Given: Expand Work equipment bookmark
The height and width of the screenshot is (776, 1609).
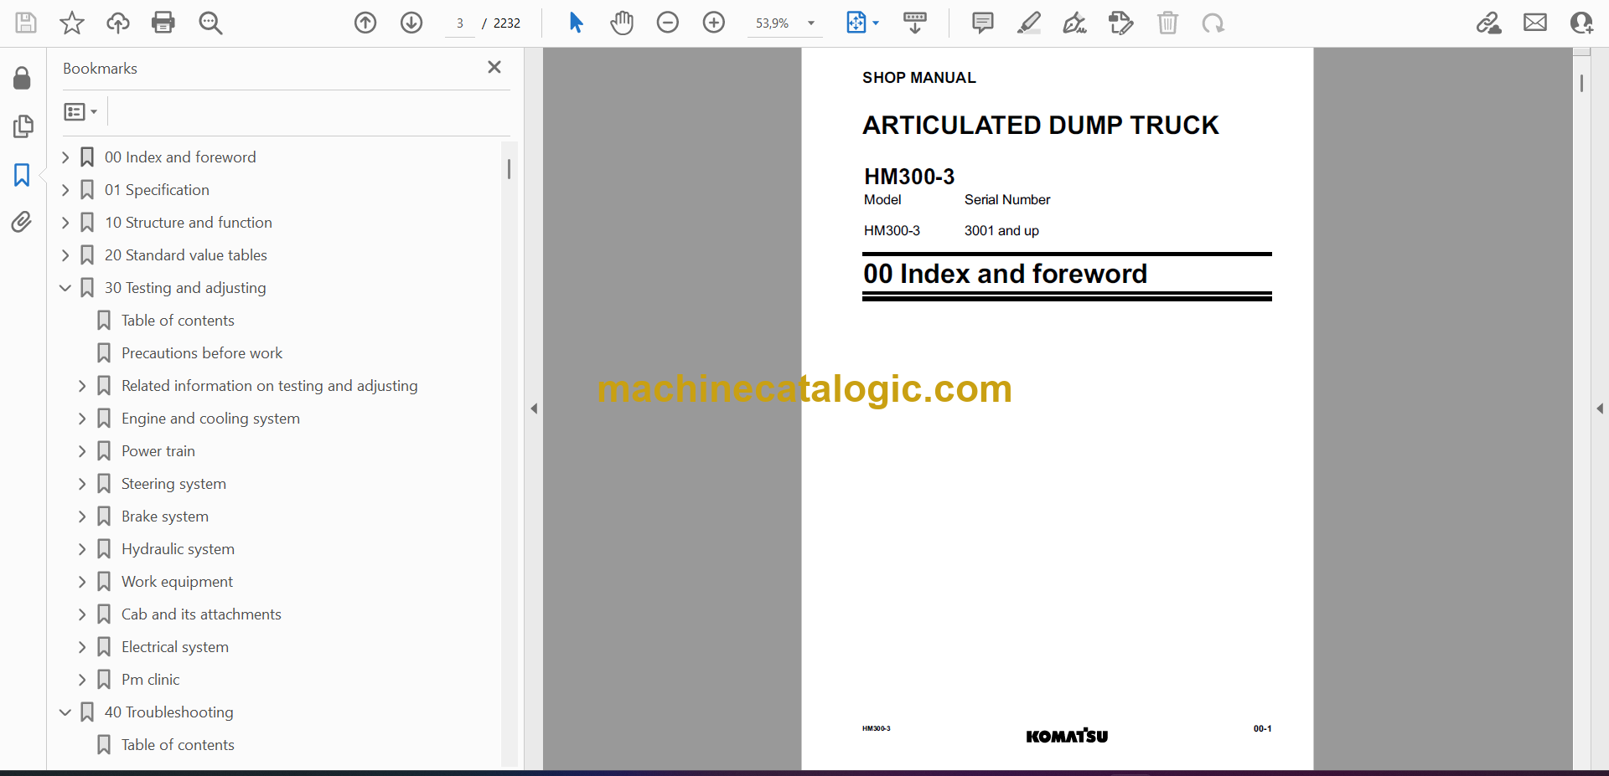Looking at the screenshot, I should point(82,582).
